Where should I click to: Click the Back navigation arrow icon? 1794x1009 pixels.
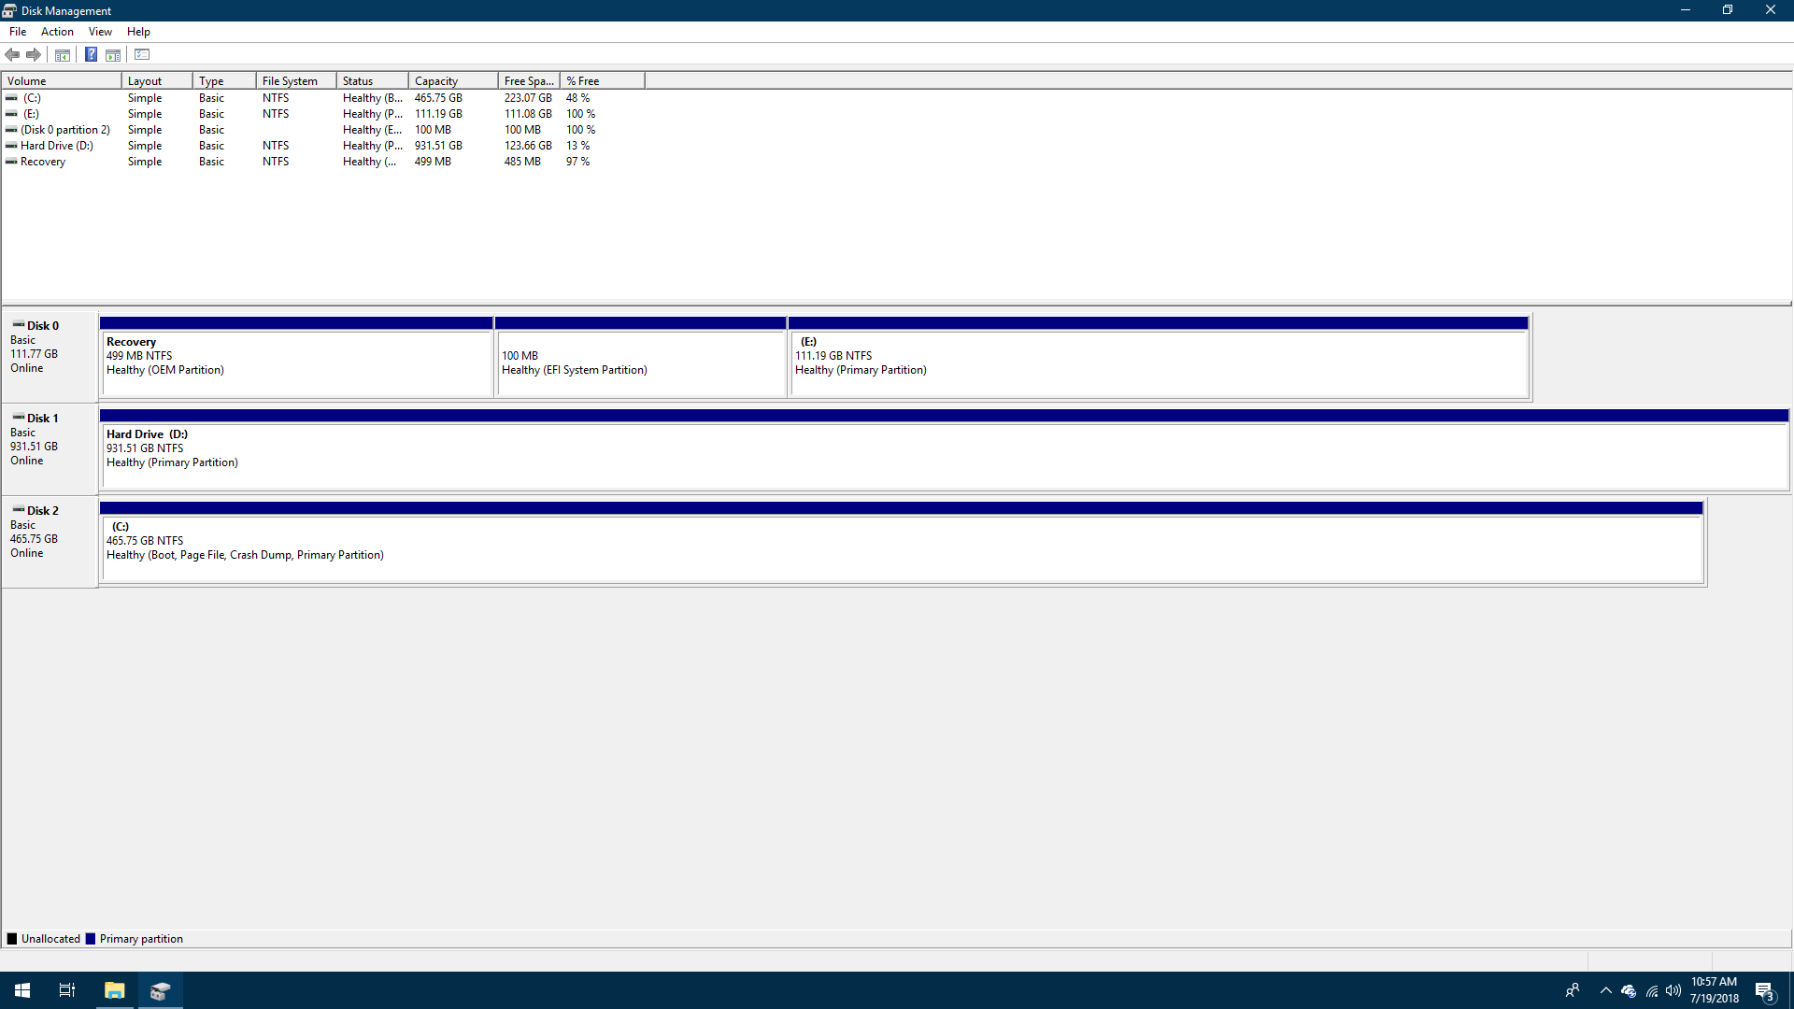coord(12,54)
